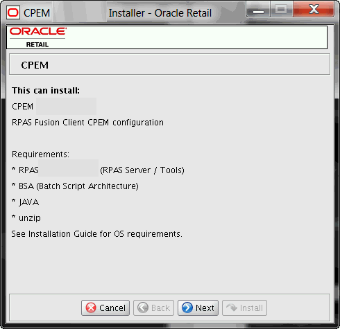Click the Oracle Retail logo

38,37
